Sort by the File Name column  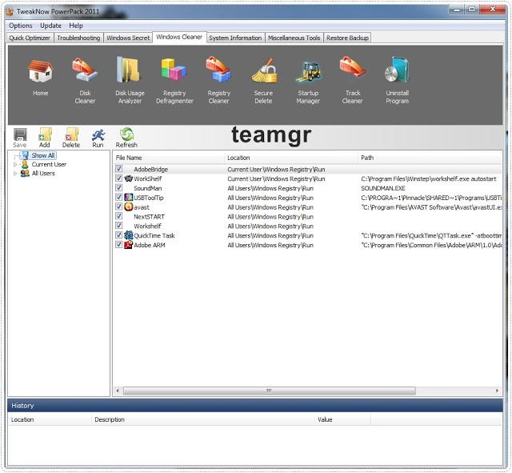coord(169,158)
